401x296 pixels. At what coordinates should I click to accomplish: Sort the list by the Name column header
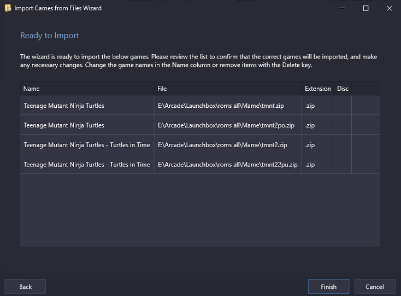[x=87, y=89]
